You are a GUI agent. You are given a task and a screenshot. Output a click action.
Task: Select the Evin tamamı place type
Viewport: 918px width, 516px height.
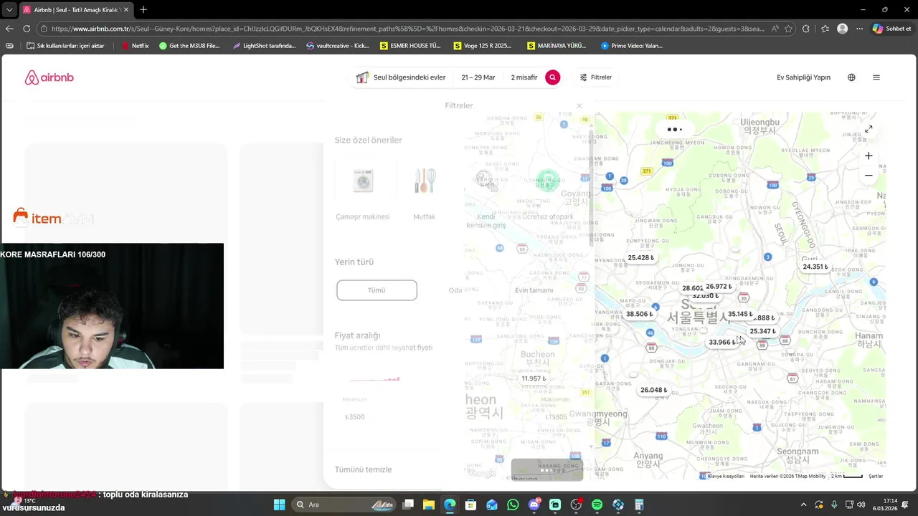pyautogui.click(x=534, y=290)
